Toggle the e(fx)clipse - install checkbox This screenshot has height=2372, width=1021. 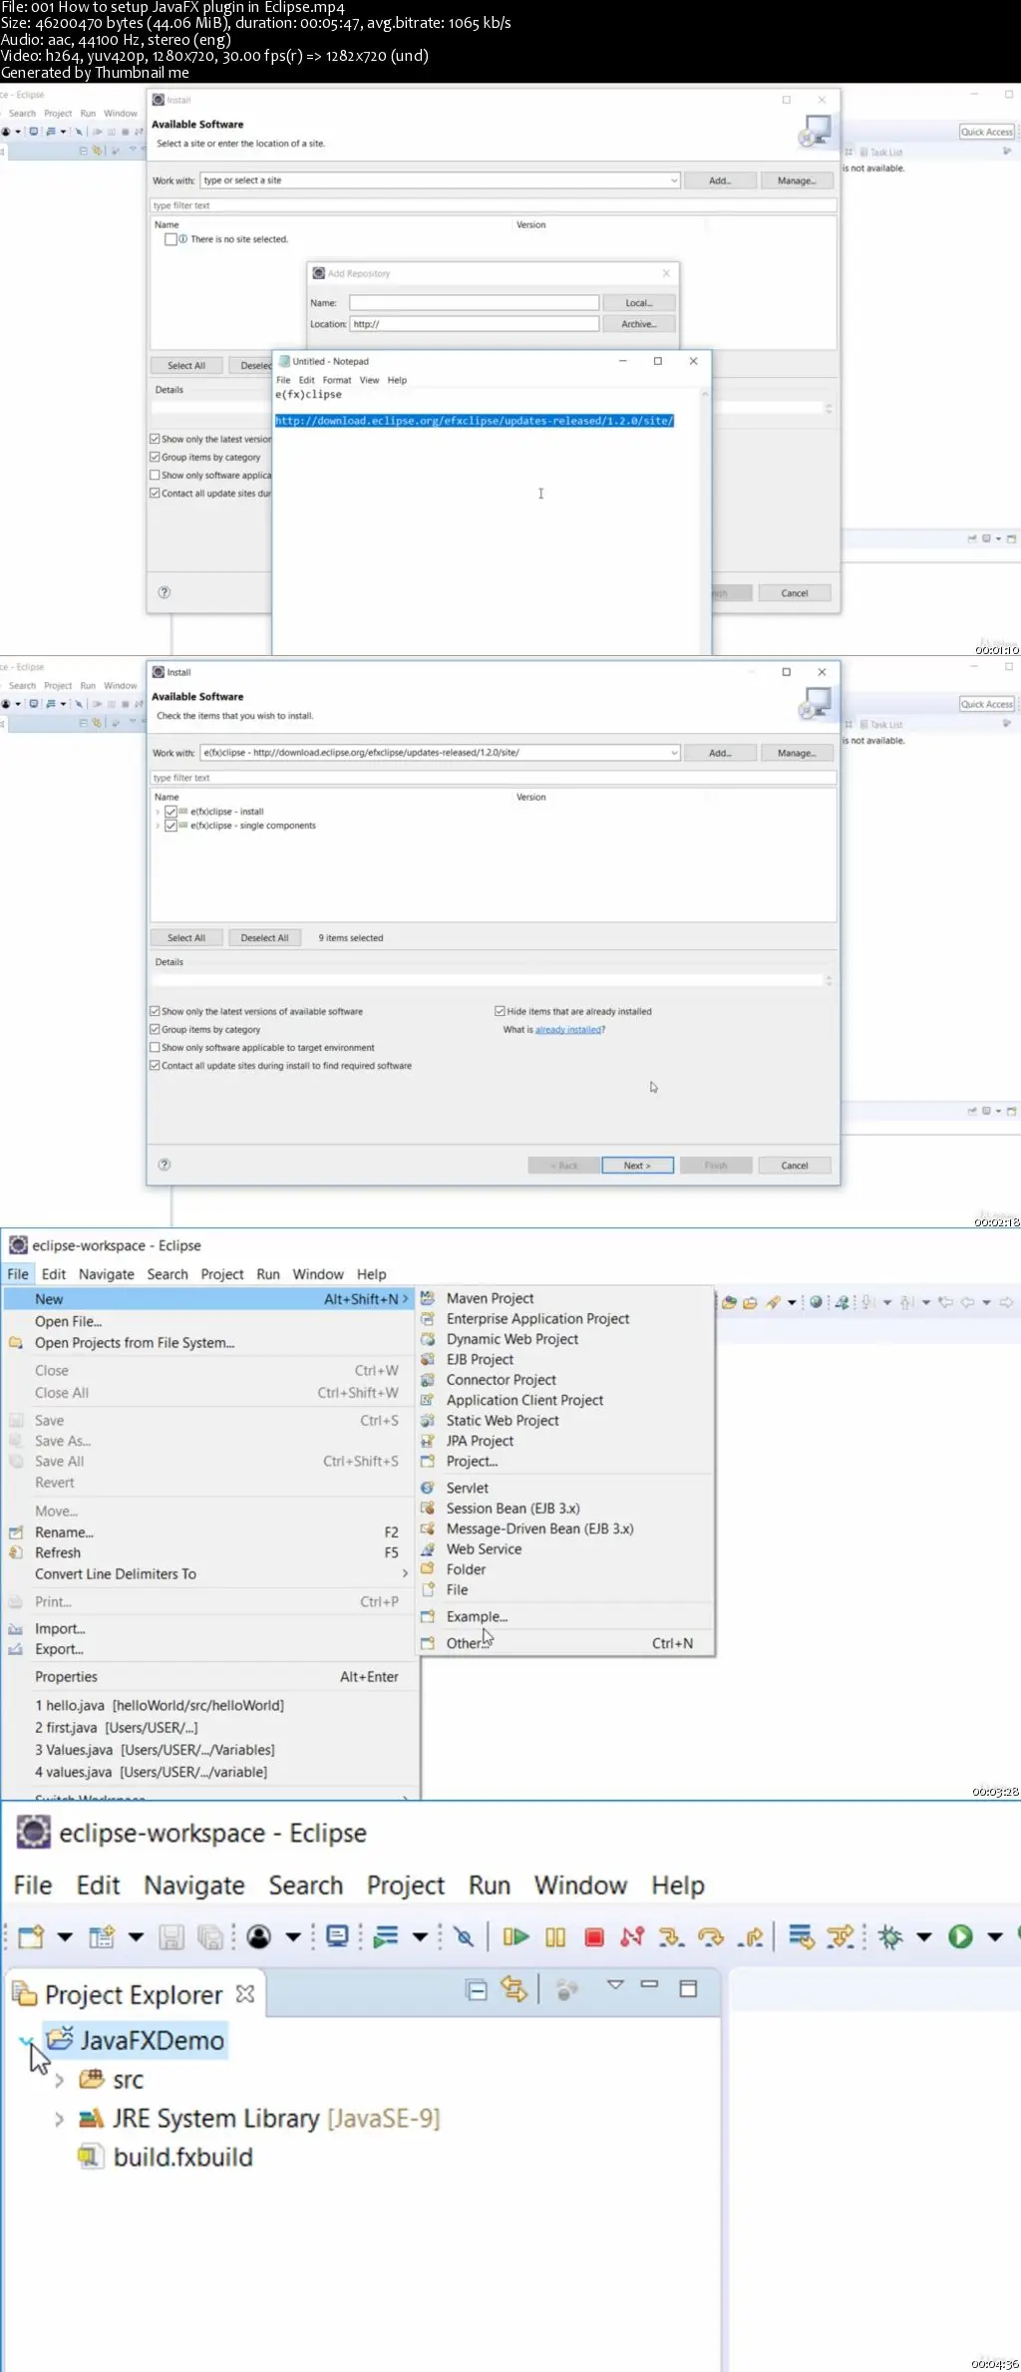[x=170, y=812]
